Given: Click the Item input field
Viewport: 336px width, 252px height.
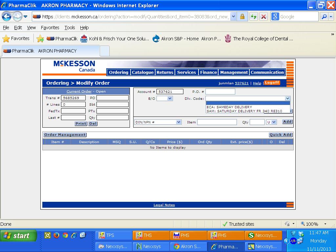Looking at the screenshot, I should 217,122.
